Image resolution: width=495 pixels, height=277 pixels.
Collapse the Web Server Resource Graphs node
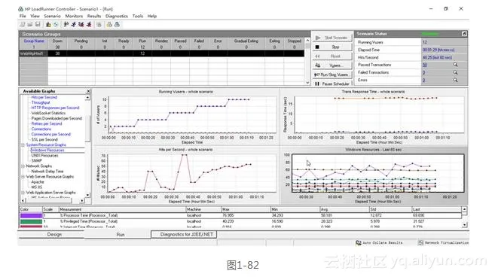pyautogui.click(x=23, y=177)
